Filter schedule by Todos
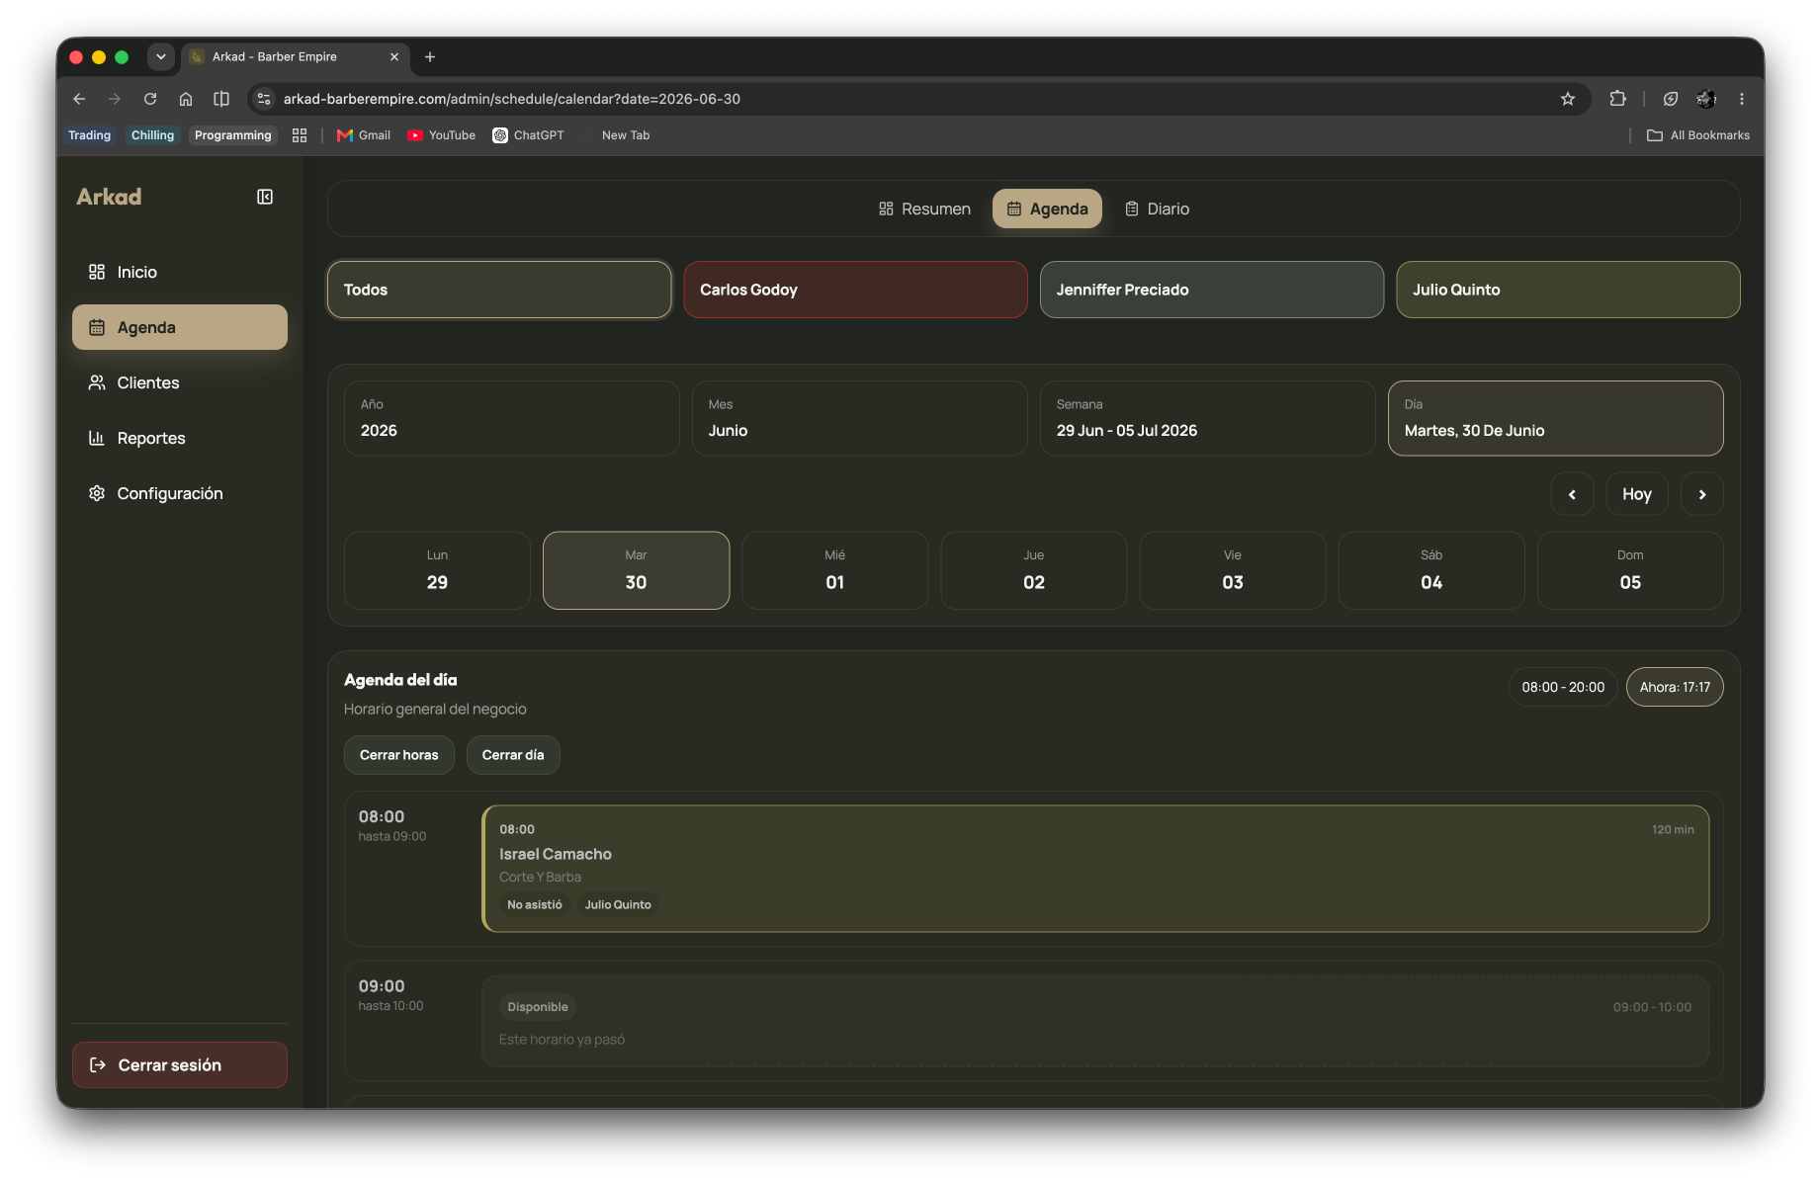The width and height of the screenshot is (1820, 1182). [499, 290]
